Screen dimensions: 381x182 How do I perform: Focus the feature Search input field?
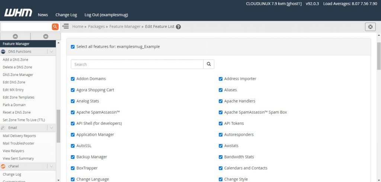pos(137,64)
